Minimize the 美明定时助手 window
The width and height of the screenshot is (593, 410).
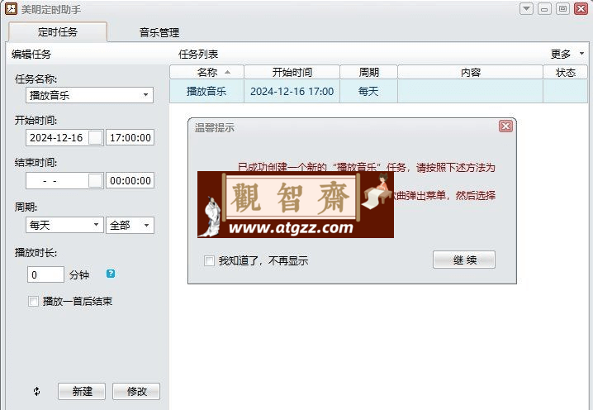click(x=544, y=8)
